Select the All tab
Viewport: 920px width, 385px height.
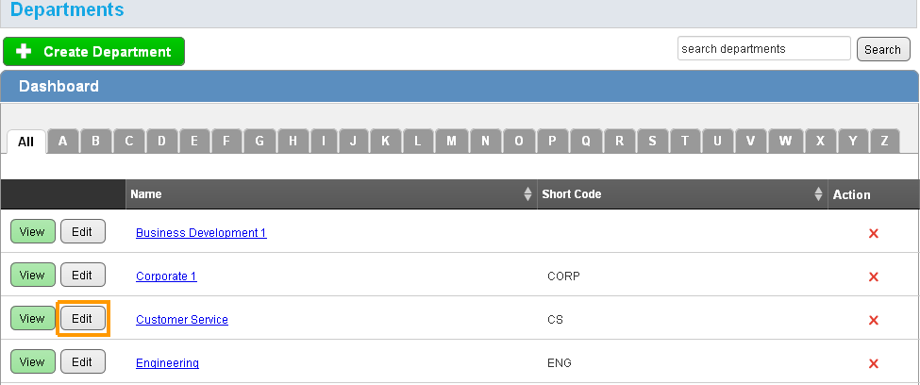pos(25,142)
